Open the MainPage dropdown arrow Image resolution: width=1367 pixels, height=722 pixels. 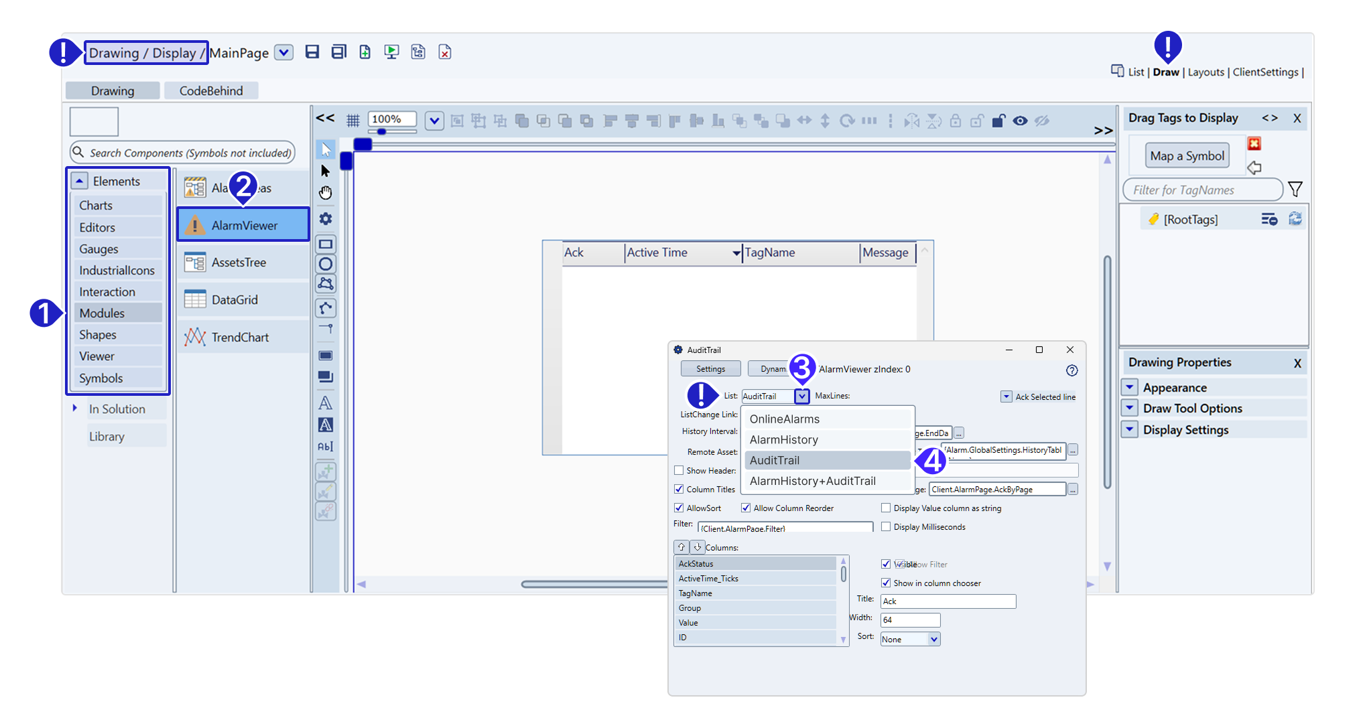coord(284,52)
